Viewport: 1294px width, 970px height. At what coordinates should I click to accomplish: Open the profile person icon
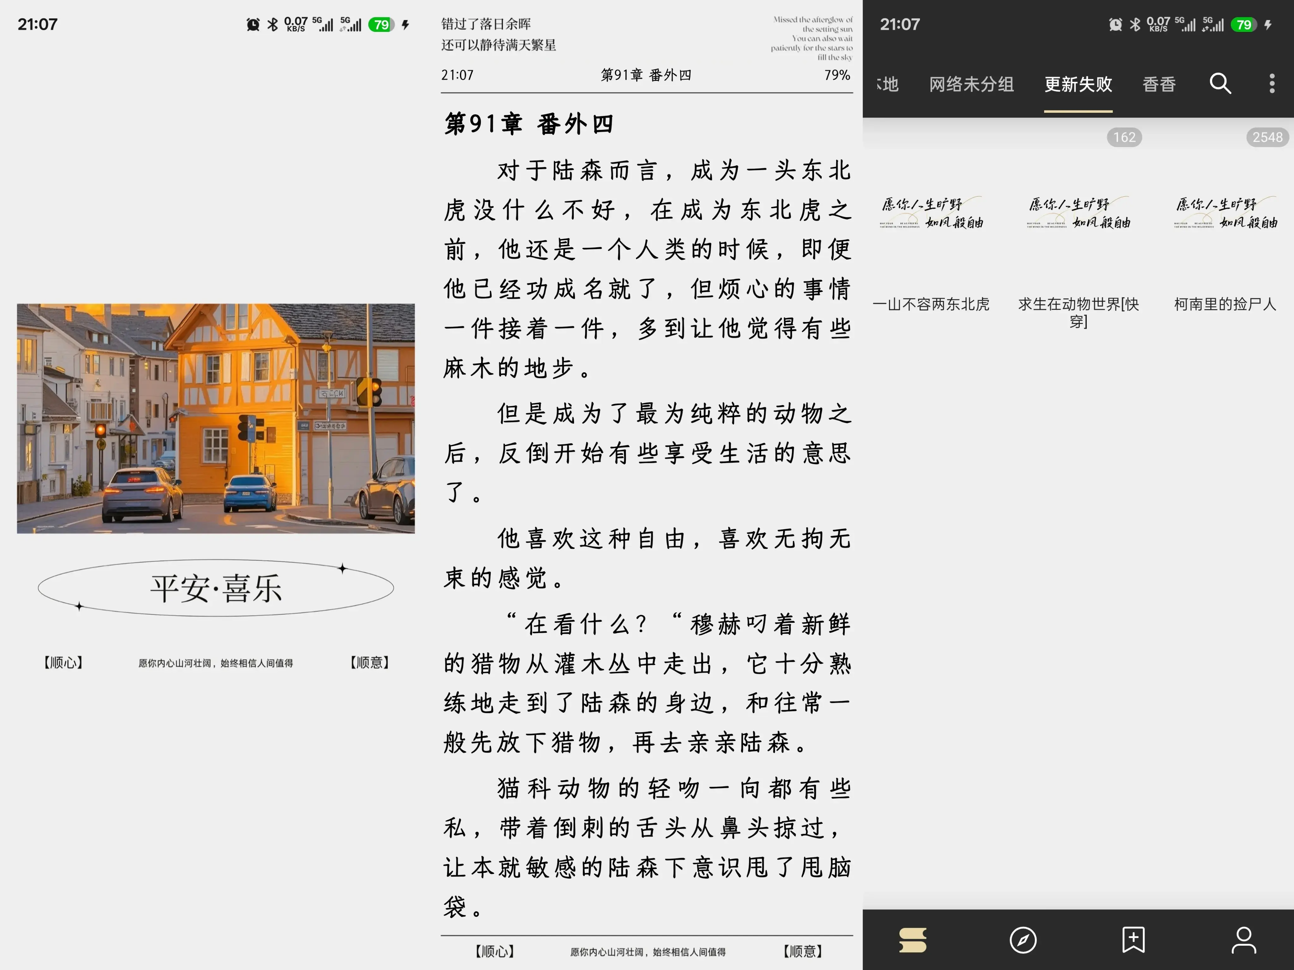click(1243, 940)
